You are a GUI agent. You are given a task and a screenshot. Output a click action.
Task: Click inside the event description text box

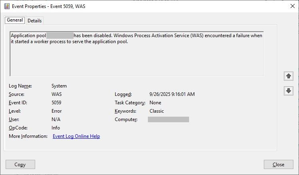pyautogui.click(x=136, y=60)
